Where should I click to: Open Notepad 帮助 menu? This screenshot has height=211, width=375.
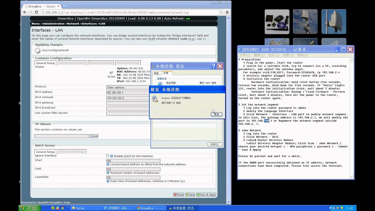303,55
